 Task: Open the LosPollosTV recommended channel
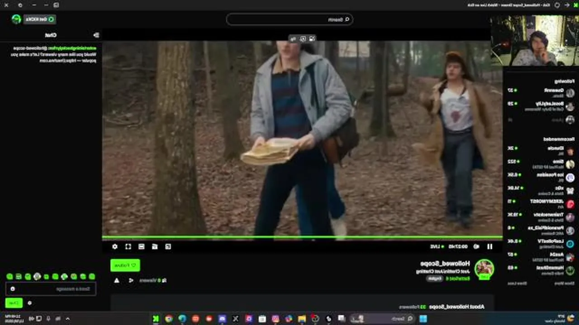coord(541,244)
